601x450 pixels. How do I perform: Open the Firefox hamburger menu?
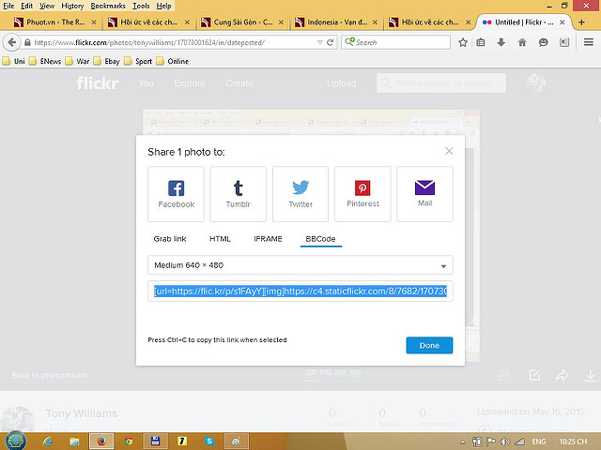click(x=589, y=42)
